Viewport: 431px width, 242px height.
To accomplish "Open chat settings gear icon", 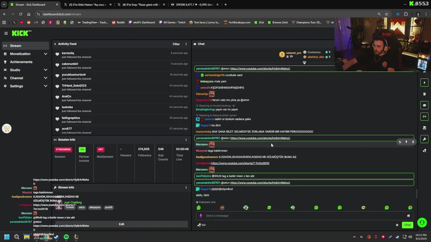I will (397, 225).
